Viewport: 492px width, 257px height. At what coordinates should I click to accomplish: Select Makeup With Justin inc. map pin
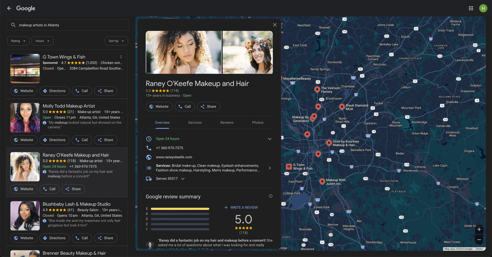(x=322, y=181)
